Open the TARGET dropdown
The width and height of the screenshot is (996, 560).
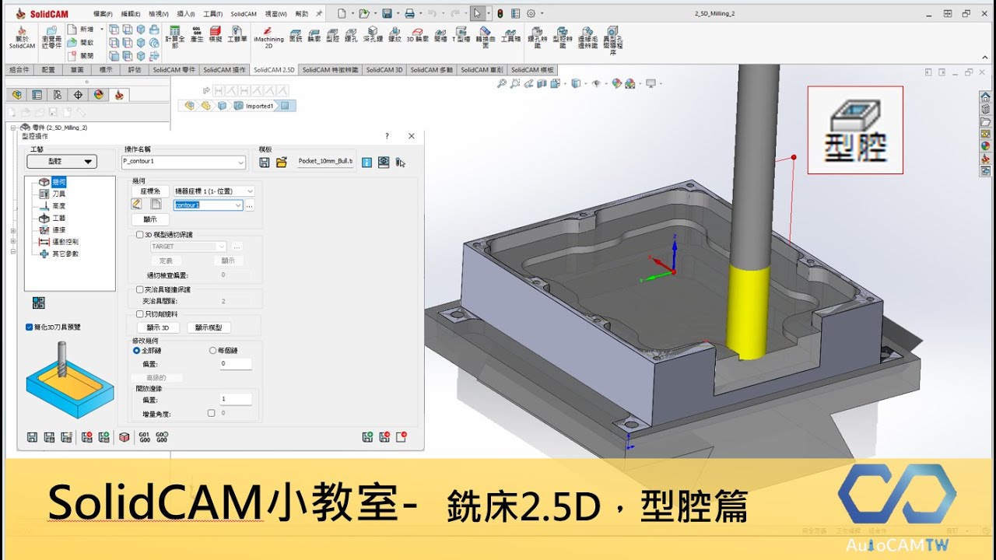[222, 247]
